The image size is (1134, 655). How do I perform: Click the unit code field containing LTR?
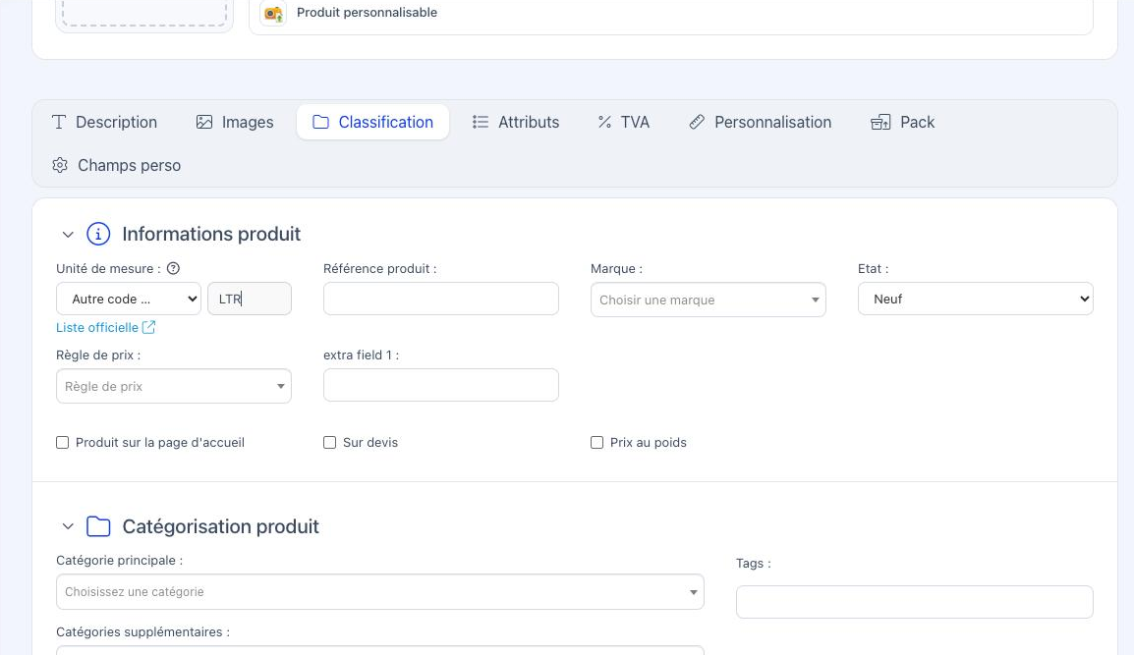250,299
